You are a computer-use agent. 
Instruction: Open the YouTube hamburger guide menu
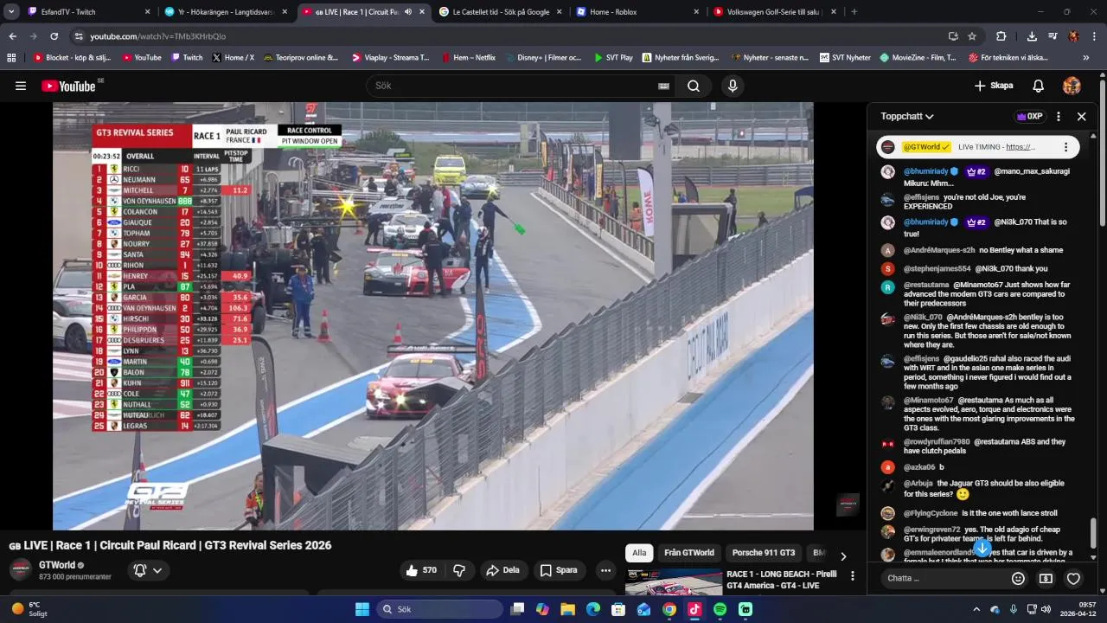coord(21,86)
